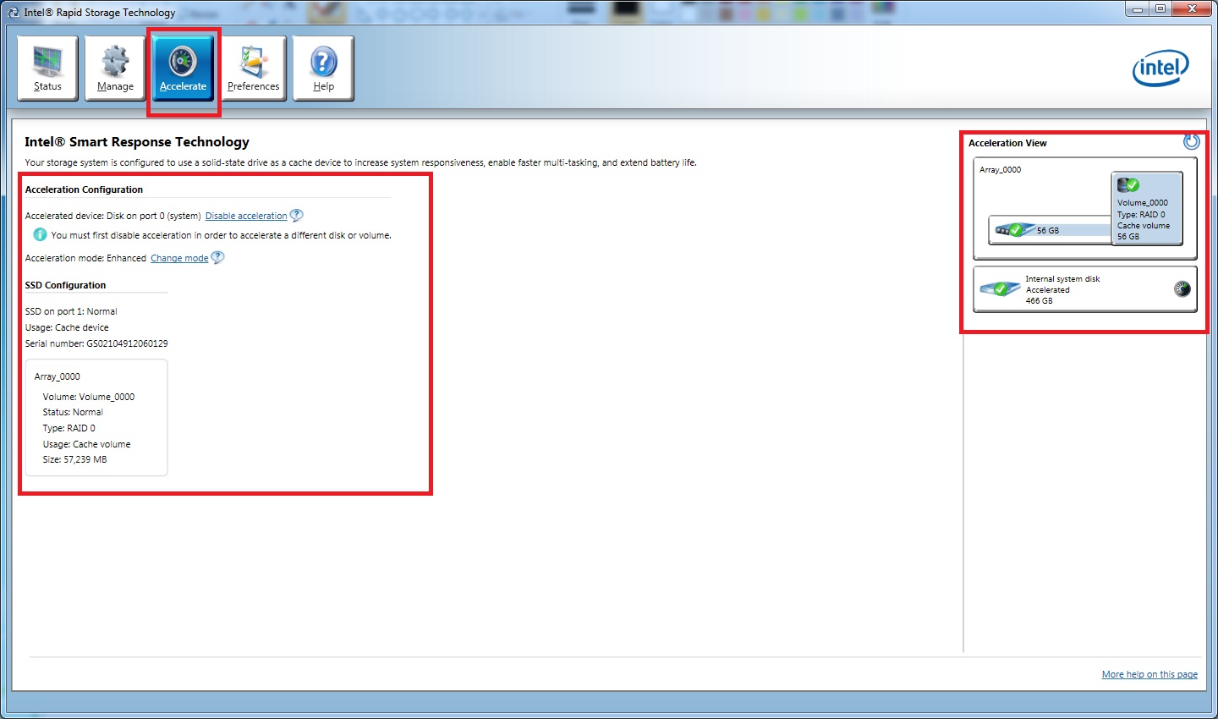
Task: Select Volume_0000 cache volume in Acceleration View
Action: [1146, 209]
